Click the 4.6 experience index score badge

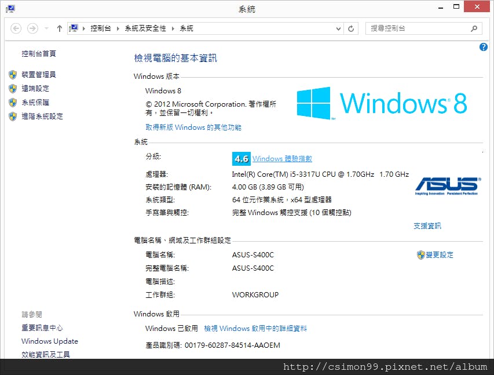pos(241,159)
